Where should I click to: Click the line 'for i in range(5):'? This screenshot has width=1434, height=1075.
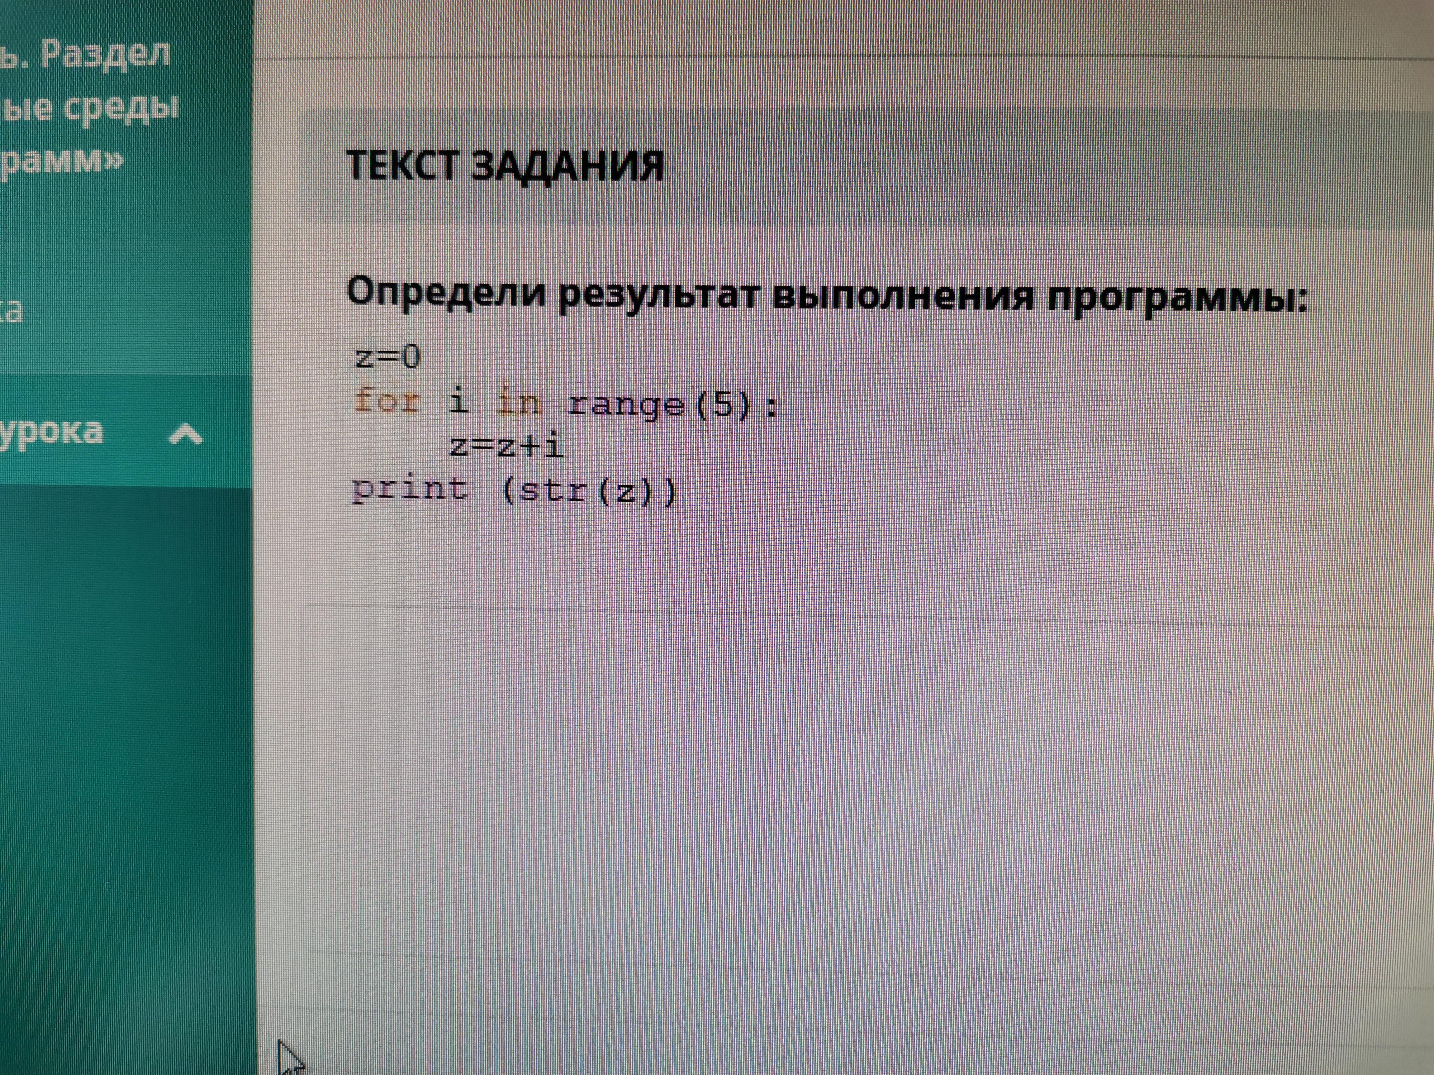click(565, 404)
